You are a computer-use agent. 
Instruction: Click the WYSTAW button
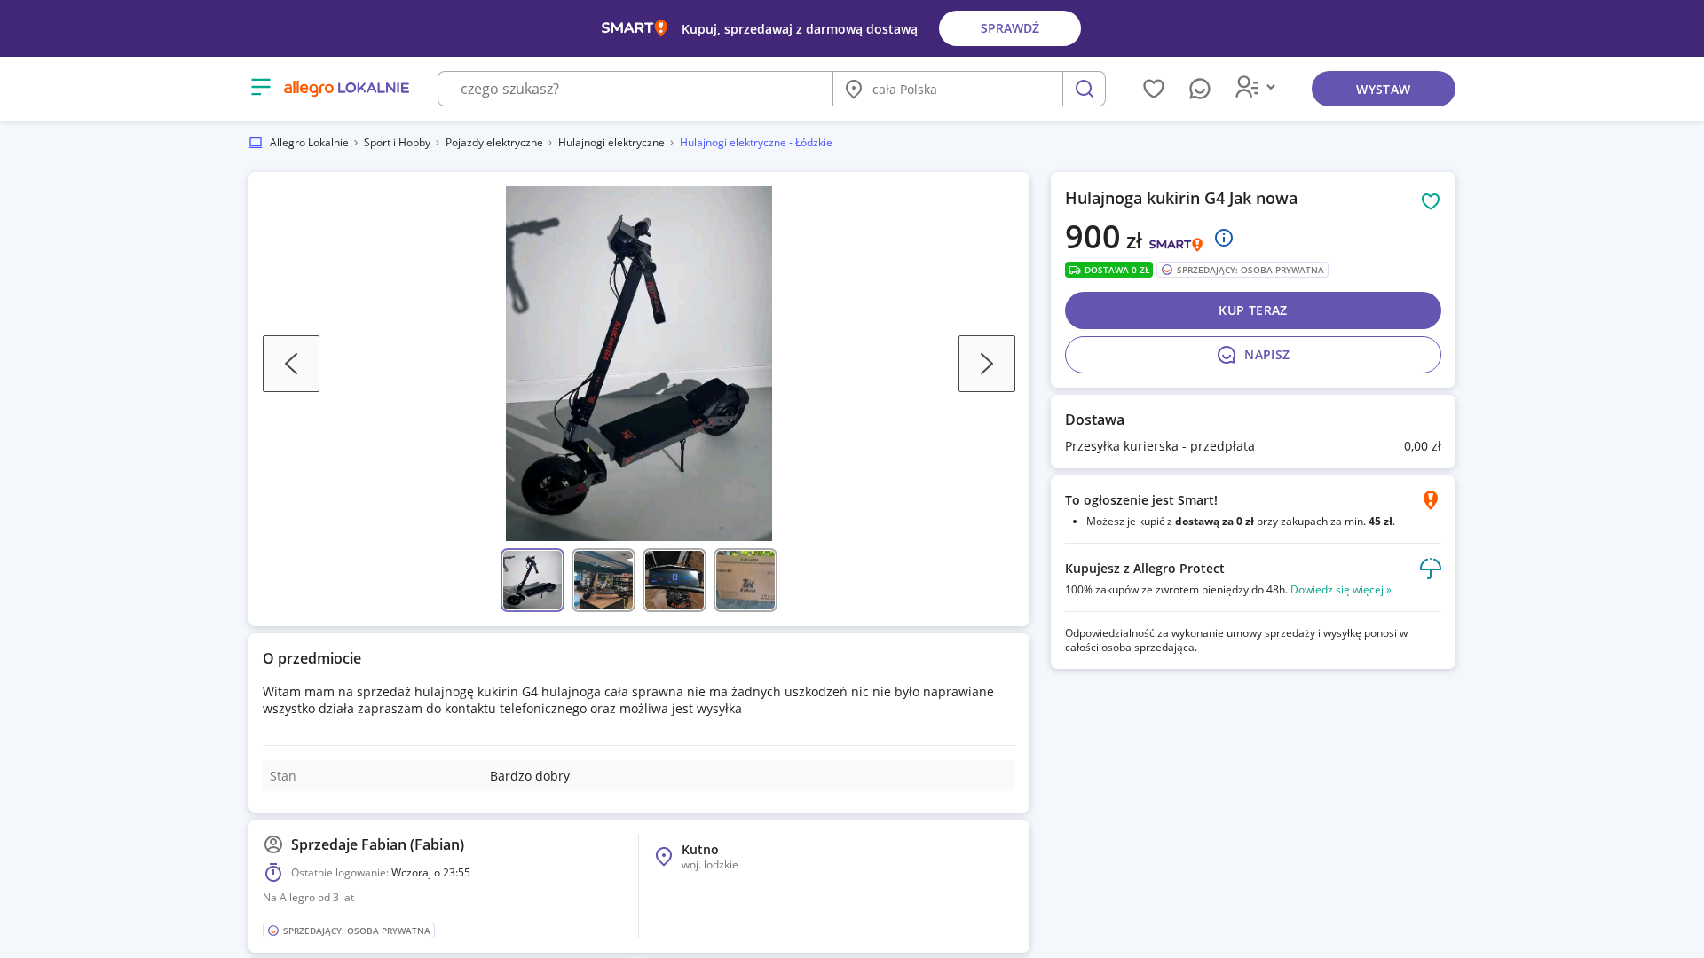[1383, 89]
